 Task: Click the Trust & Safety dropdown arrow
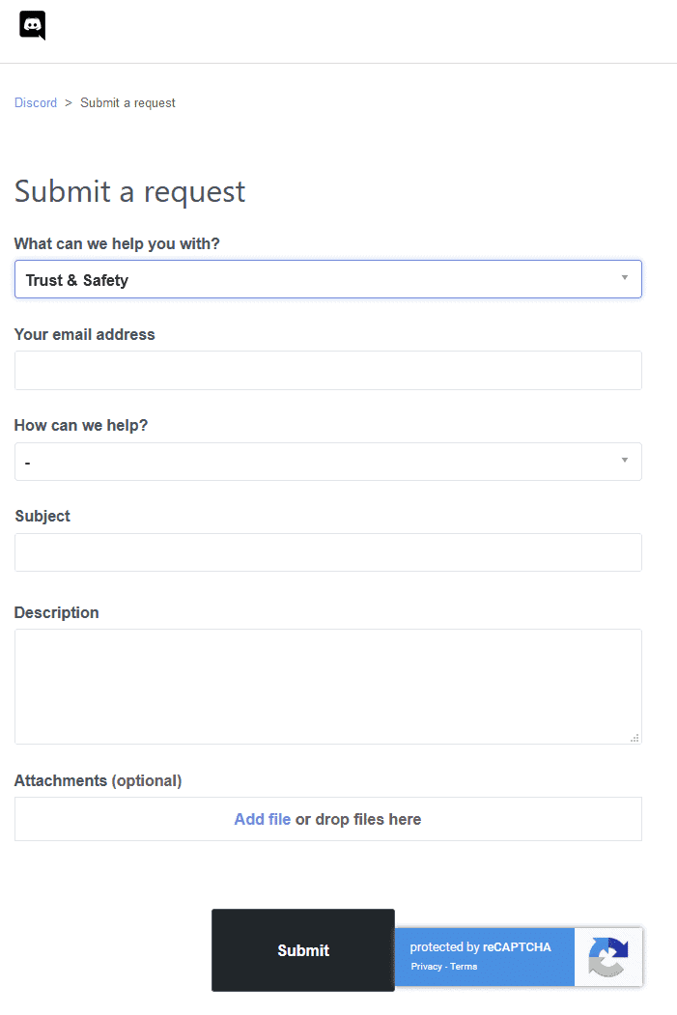pos(625,278)
